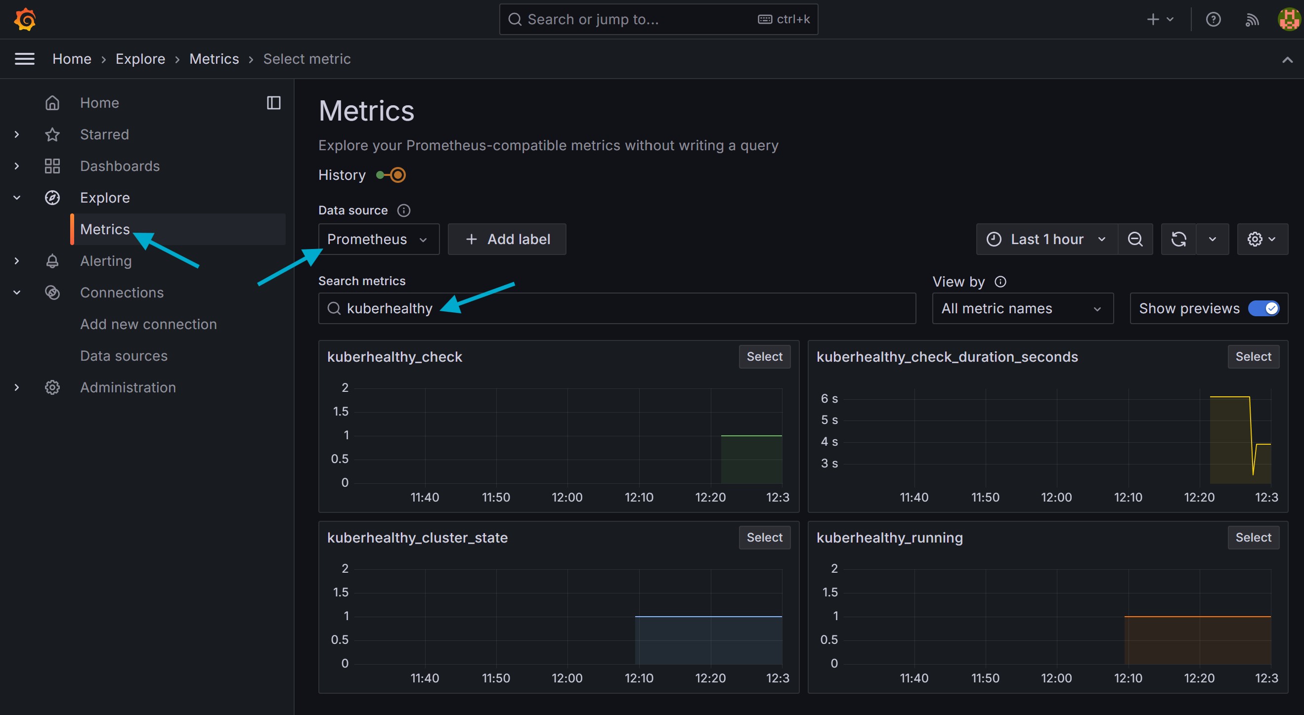Click the Grafana logo icon
Viewport: 1304px width, 715px height.
point(24,19)
